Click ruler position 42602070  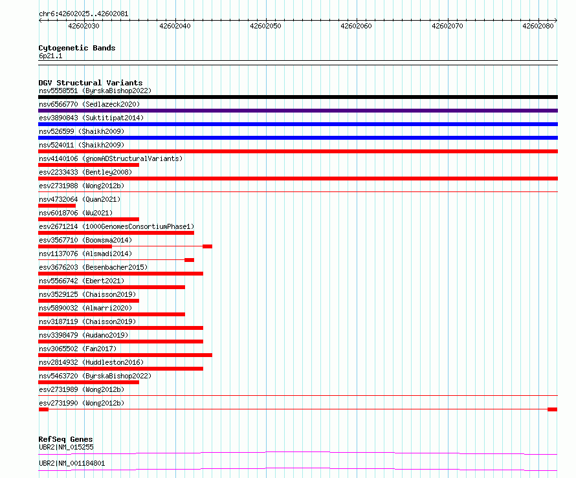click(447, 26)
